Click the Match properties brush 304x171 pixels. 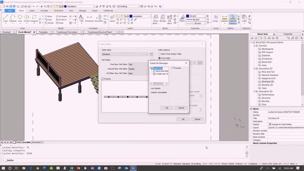point(182,19)
